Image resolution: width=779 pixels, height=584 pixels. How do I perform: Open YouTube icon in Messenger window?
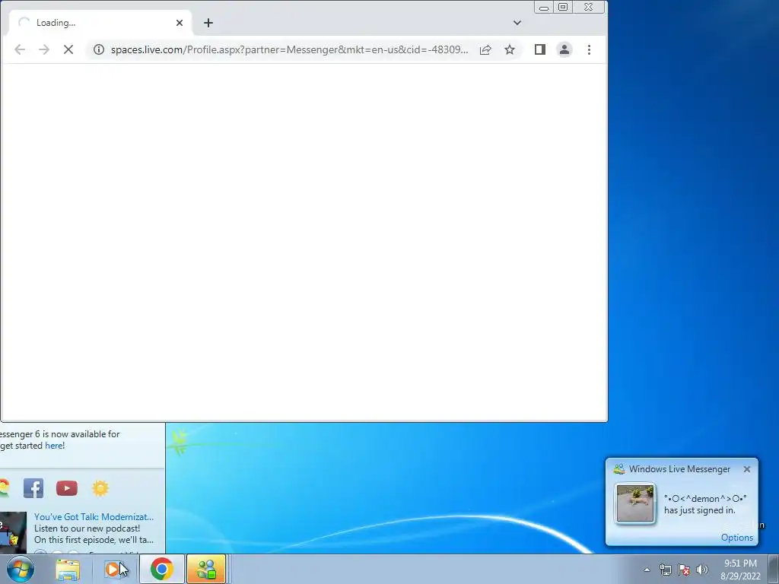click(67, 488)
